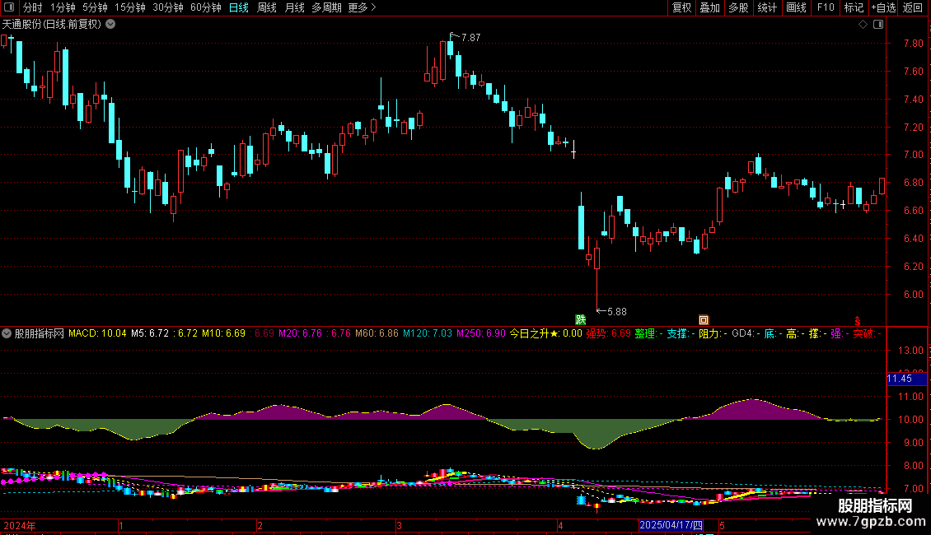Click the 2025/04/17/四 date marker
931x535 pixels.
tap(671, 525)
